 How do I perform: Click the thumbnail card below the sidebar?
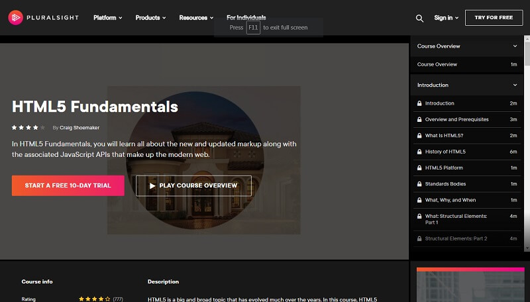click(470, 285)
